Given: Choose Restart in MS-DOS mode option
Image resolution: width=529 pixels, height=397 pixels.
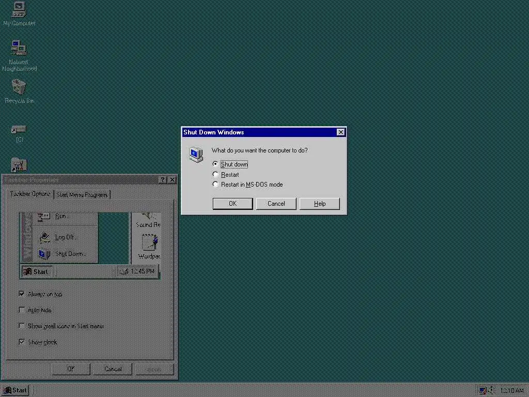Looking at the screenshot, I should point(247,185).
